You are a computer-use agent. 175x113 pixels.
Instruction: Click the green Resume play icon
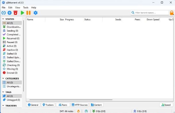(x=22, y=13)
